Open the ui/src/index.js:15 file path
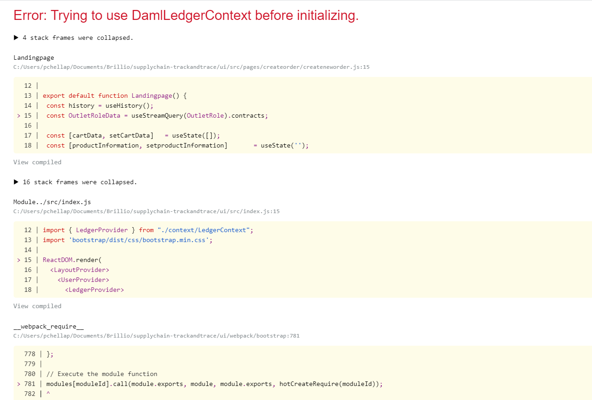This screenshot has width=592, height=400. click(146, 211)
